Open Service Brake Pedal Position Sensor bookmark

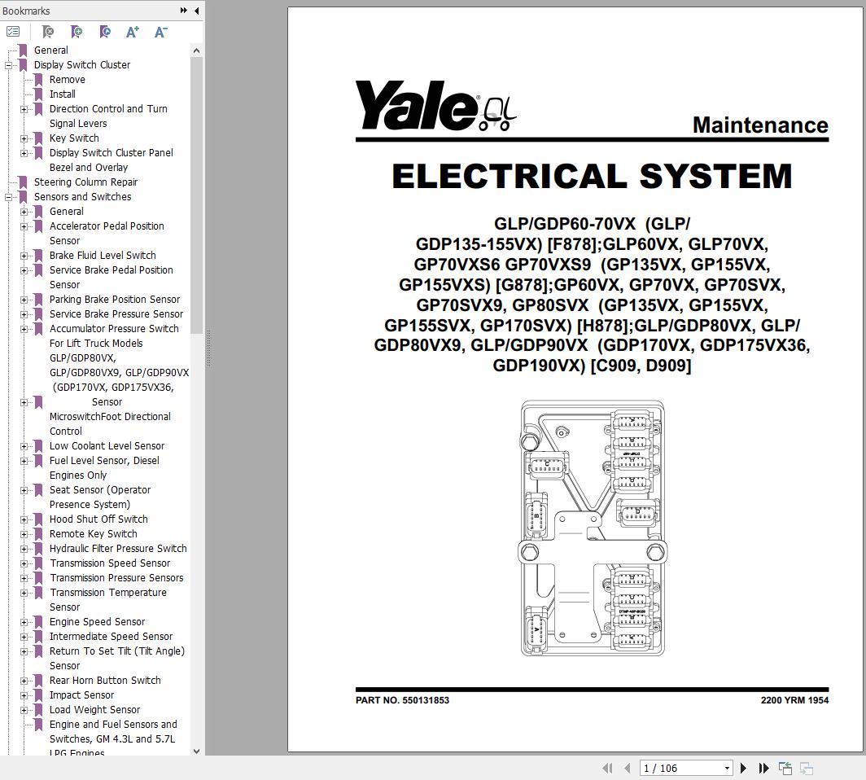(111, 278)
